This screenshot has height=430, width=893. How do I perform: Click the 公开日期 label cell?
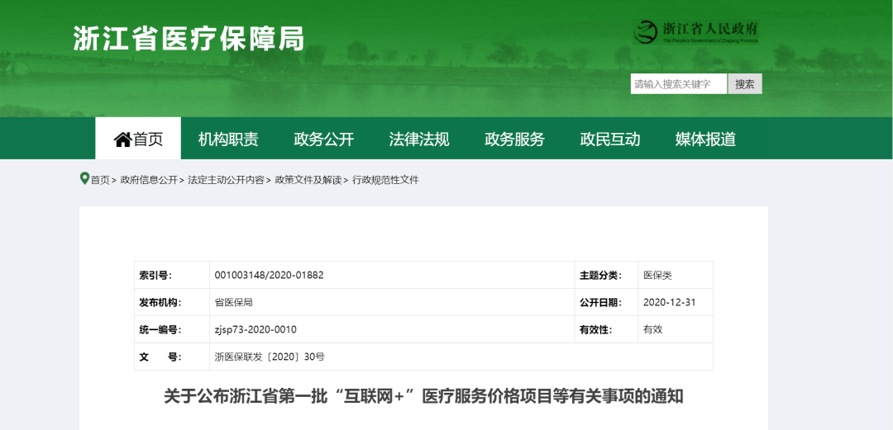click(606, 302)
